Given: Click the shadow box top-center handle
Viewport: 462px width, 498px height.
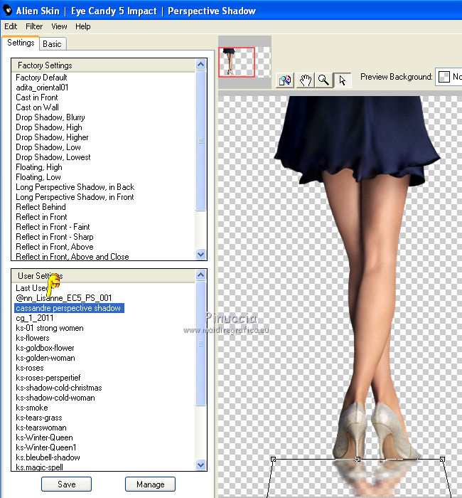Looking at the screenshot, I should [358, 460].
